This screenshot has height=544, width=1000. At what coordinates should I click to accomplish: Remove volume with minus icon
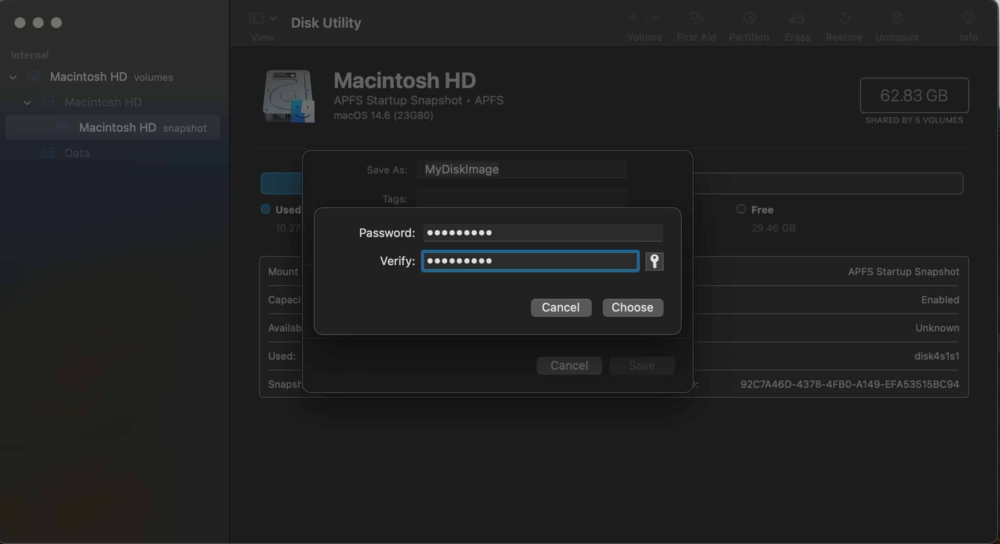655,18
